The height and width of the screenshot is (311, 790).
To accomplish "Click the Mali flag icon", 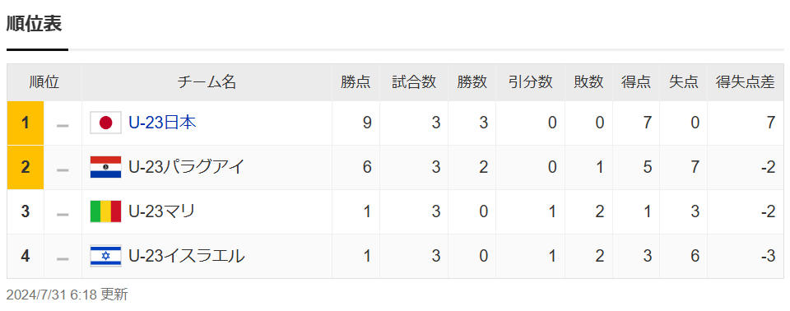I will [106, 211].
